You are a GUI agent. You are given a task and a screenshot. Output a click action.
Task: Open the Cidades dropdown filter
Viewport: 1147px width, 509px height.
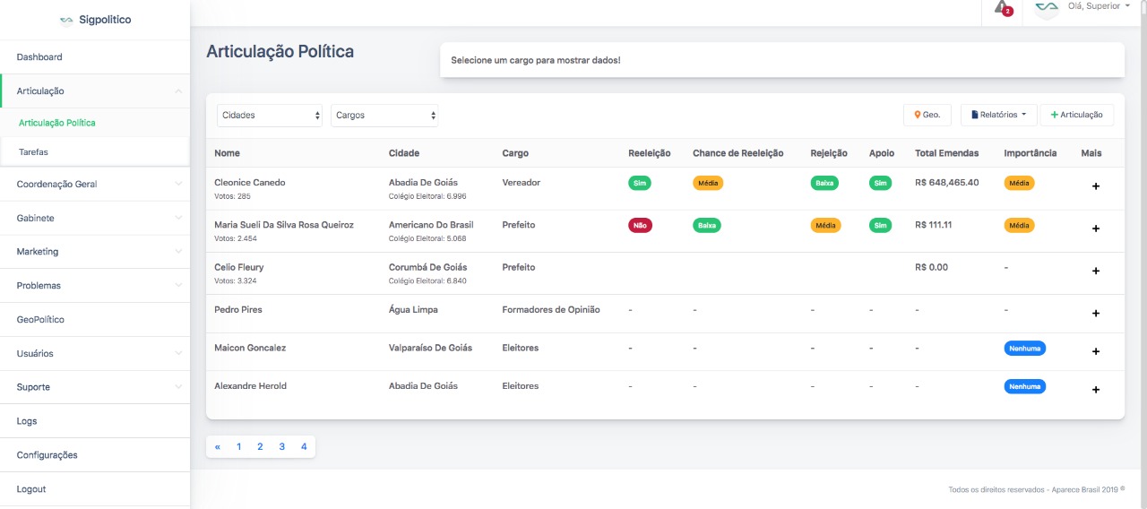(x=271, y=116)
